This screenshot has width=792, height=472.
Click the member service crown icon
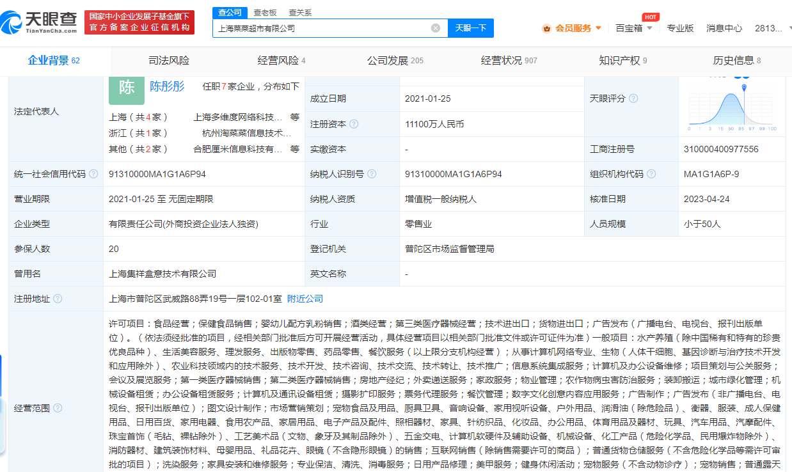(546, 28)
